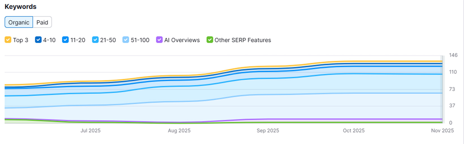Click the 73 value on y-axis
This screenshot has width=464, height=144.
(x=452, y=89)
